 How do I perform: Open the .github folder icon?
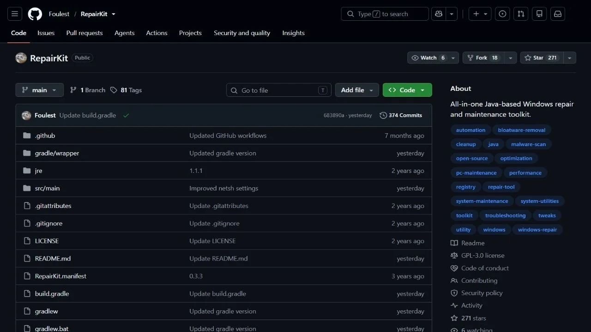27,136
